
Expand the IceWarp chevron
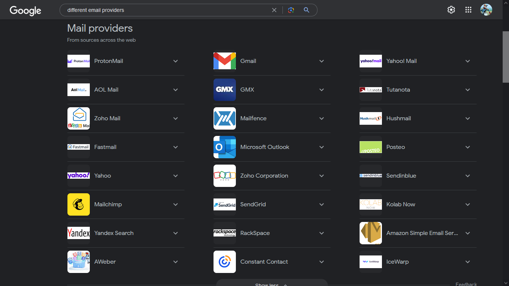coord(468,262)
